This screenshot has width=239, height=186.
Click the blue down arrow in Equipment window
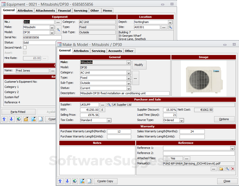click(x=11, y=119)
